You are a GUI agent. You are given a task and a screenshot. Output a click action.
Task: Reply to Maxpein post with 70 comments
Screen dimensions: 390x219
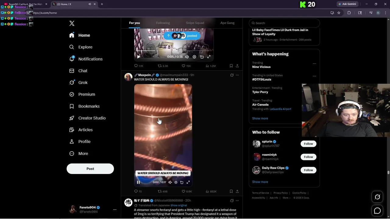[138, 191]
